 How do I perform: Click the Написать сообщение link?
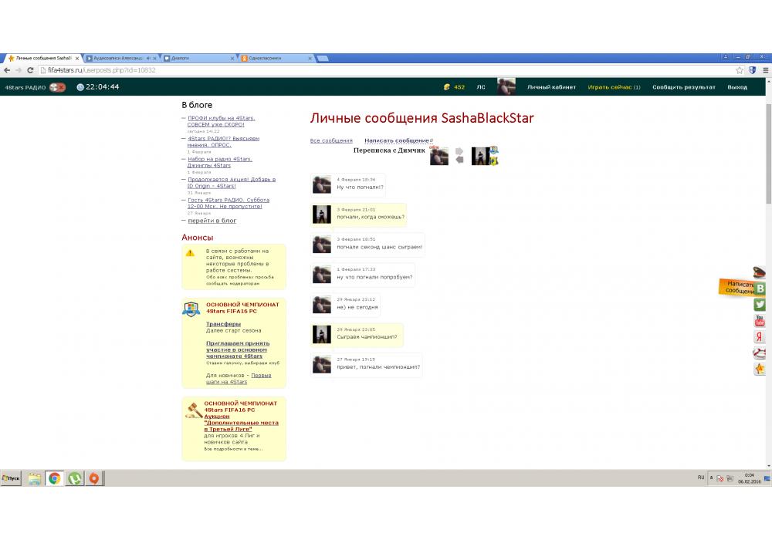click(398, 140)
